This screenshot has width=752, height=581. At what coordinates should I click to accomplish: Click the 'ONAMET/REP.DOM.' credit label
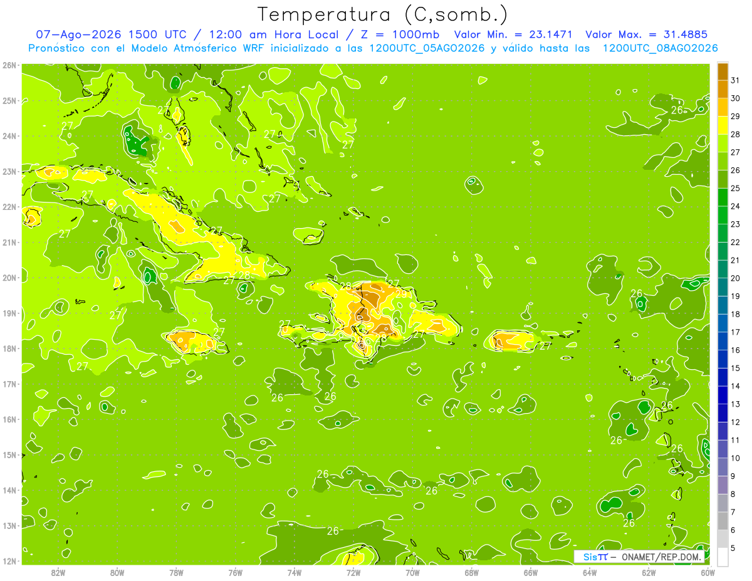tap(662, 557)
